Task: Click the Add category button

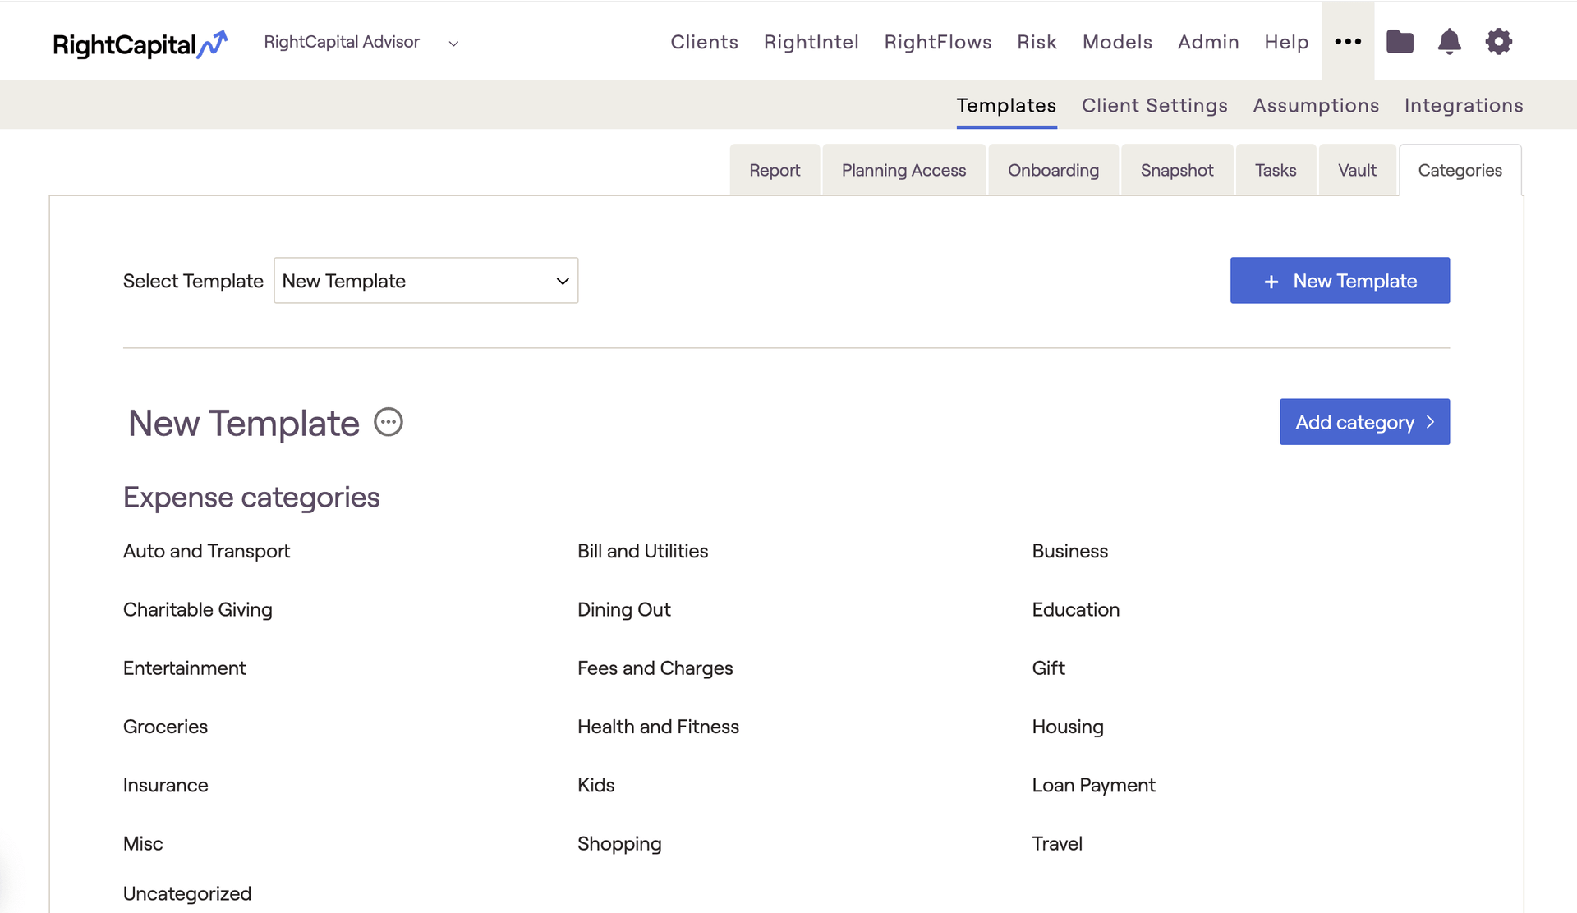Action: (x=1364, y=422)
